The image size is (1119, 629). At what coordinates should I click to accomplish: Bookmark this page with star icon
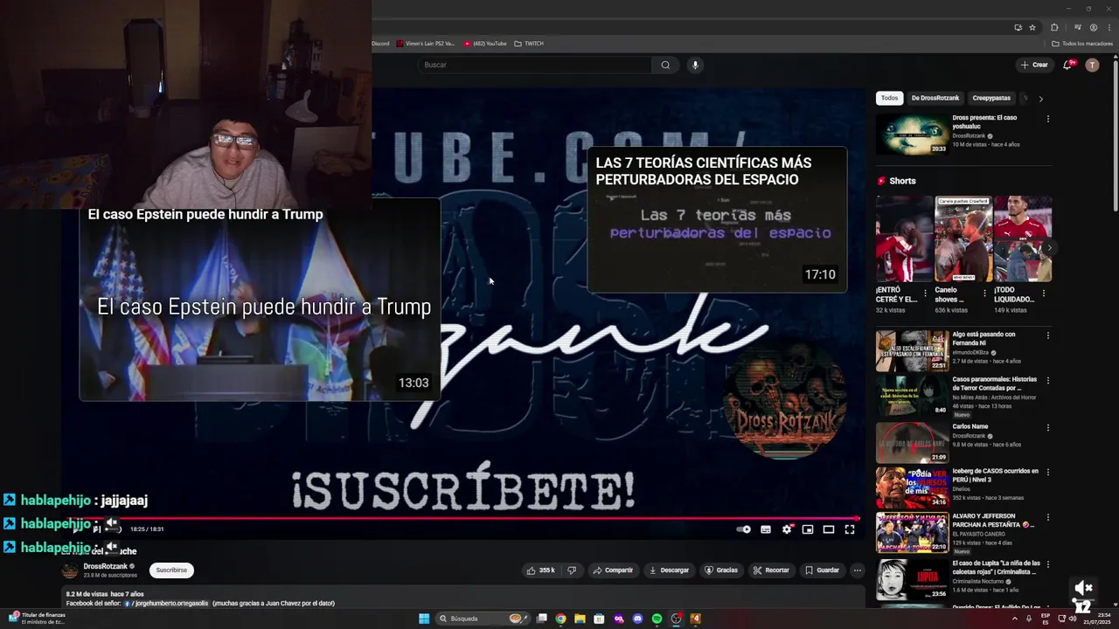click(1032, 27)
